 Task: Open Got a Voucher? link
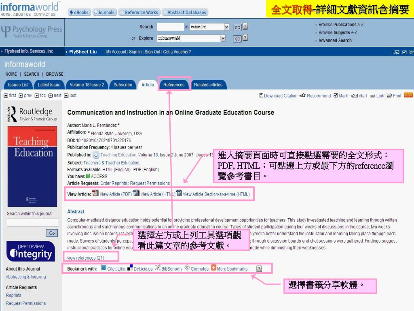coord(177,52)
